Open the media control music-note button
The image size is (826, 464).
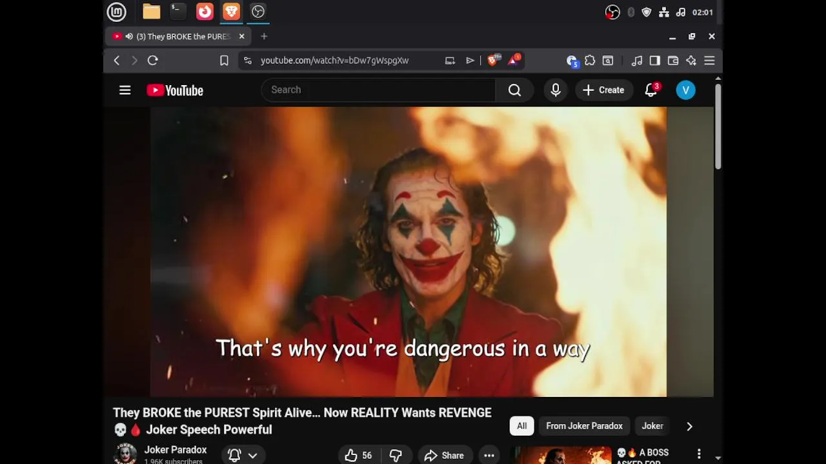(x=637, y=61)
